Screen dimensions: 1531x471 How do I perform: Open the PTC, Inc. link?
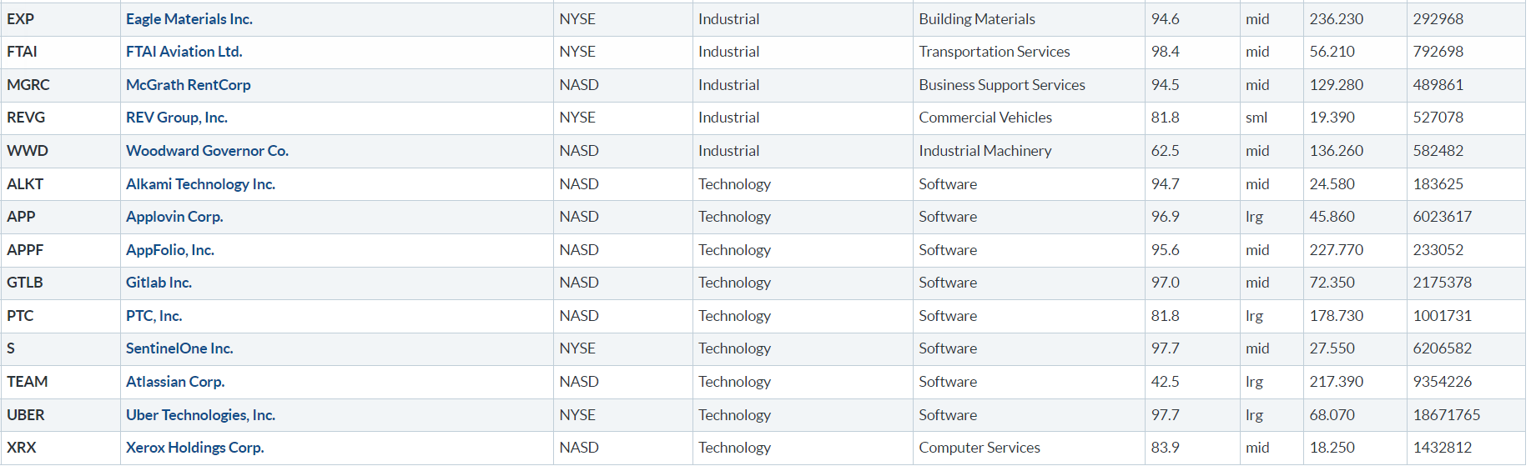point(154,316)
